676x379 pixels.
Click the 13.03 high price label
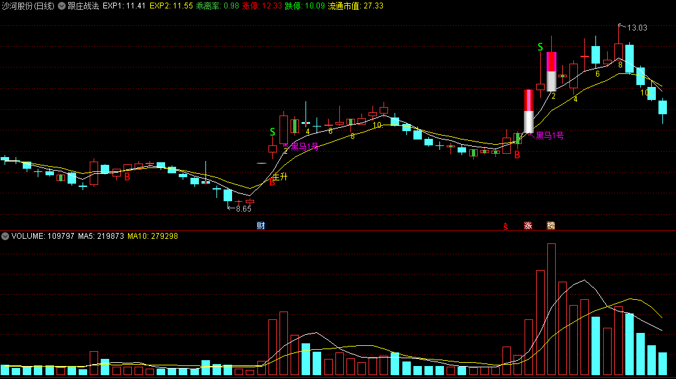pyautogui.click(x=637, y=28)
